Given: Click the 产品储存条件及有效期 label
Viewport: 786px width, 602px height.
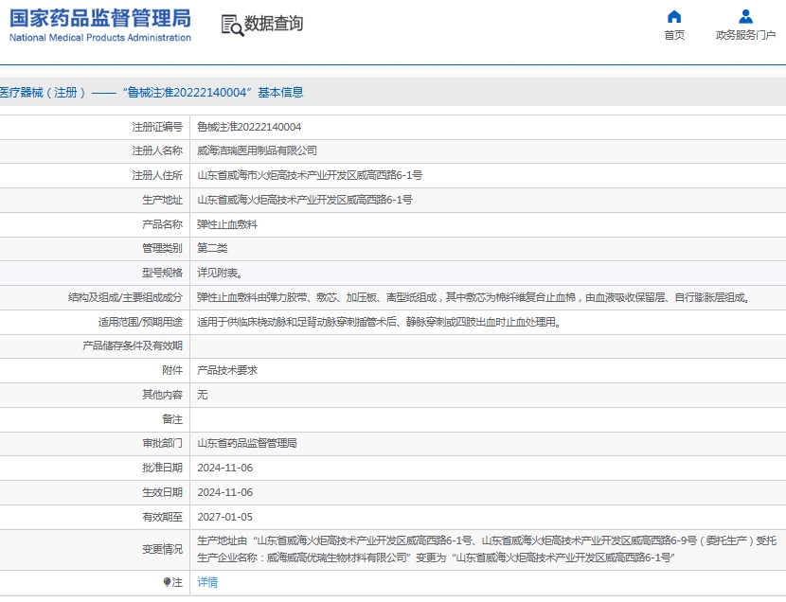Looking at the screenshot, I should 133,346.
